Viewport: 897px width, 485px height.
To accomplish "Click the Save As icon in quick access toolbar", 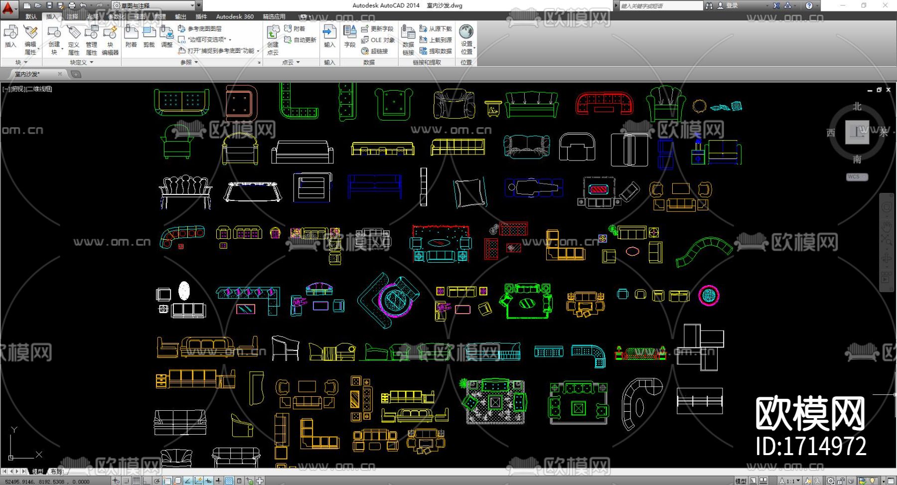I will (x=60, y=5).
